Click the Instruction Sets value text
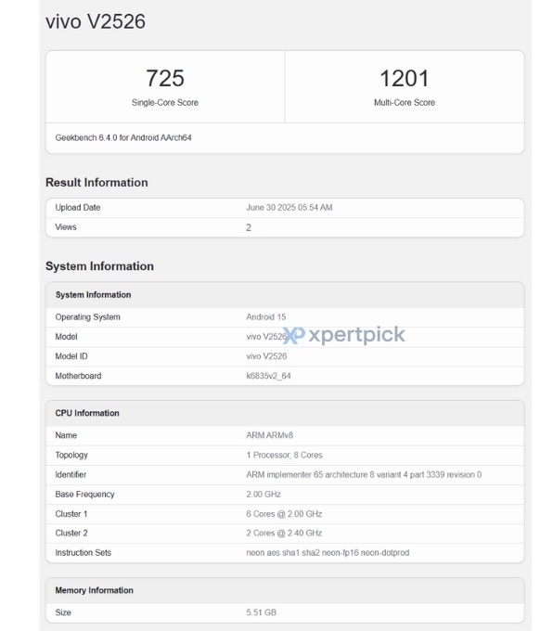Viewport: 553px width, 631px height. [328, 553]
